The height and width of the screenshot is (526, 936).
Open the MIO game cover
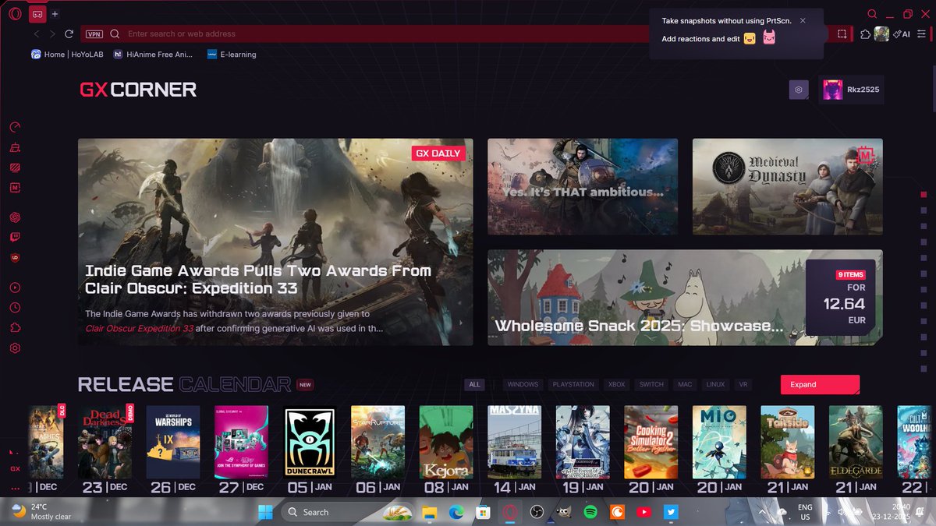(x=719, y=442)
